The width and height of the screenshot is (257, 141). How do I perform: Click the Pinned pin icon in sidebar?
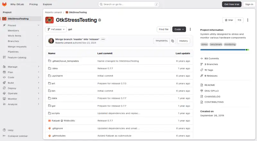pyautogui.click(x=4, y=25)
